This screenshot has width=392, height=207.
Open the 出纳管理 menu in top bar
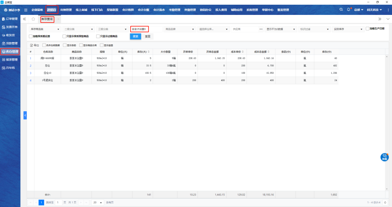(x=66, y=10)
